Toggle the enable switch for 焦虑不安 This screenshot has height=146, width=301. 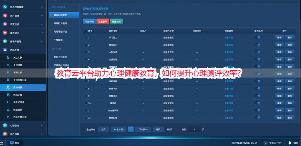[257, 88]
